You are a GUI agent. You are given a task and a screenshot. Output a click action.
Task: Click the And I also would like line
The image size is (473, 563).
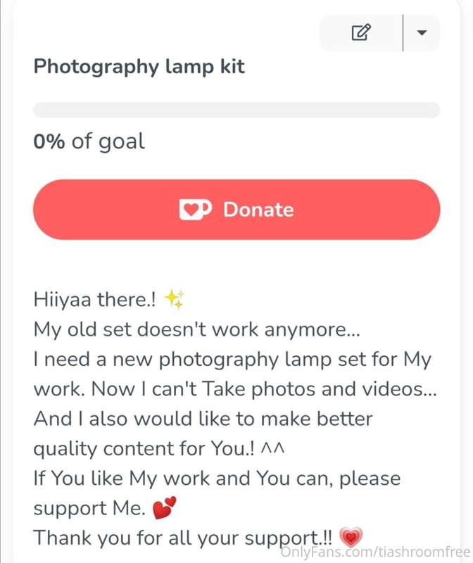coord(203,419)
